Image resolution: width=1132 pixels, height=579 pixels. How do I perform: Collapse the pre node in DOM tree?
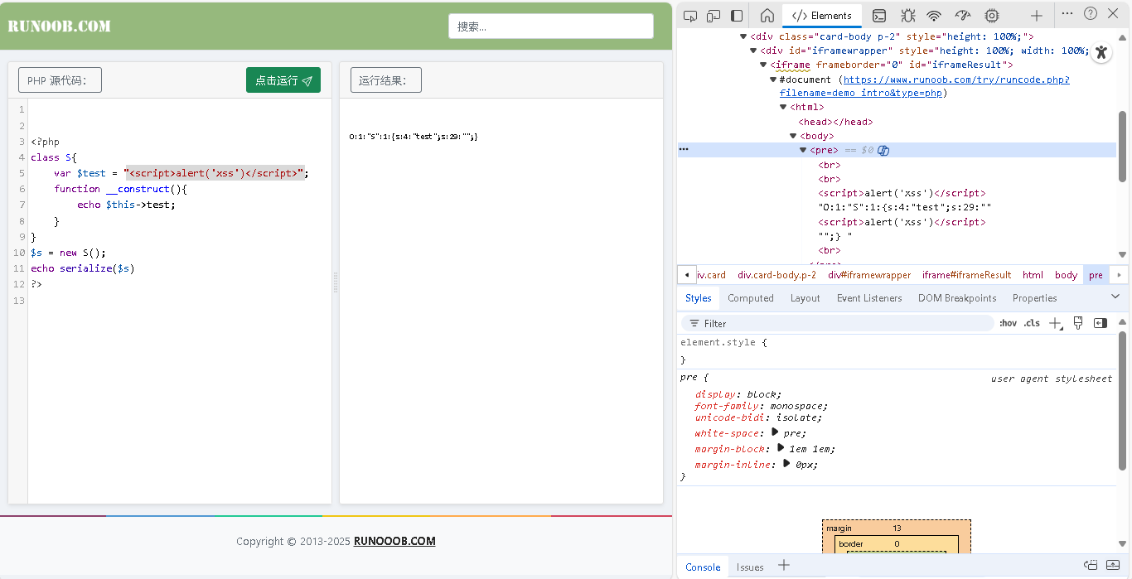tap(803, 150)
